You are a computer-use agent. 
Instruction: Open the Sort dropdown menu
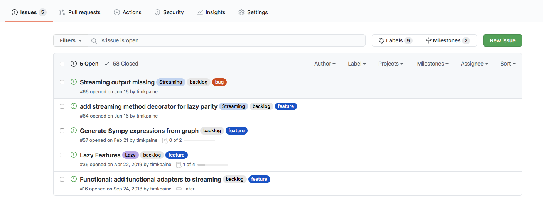508,64
